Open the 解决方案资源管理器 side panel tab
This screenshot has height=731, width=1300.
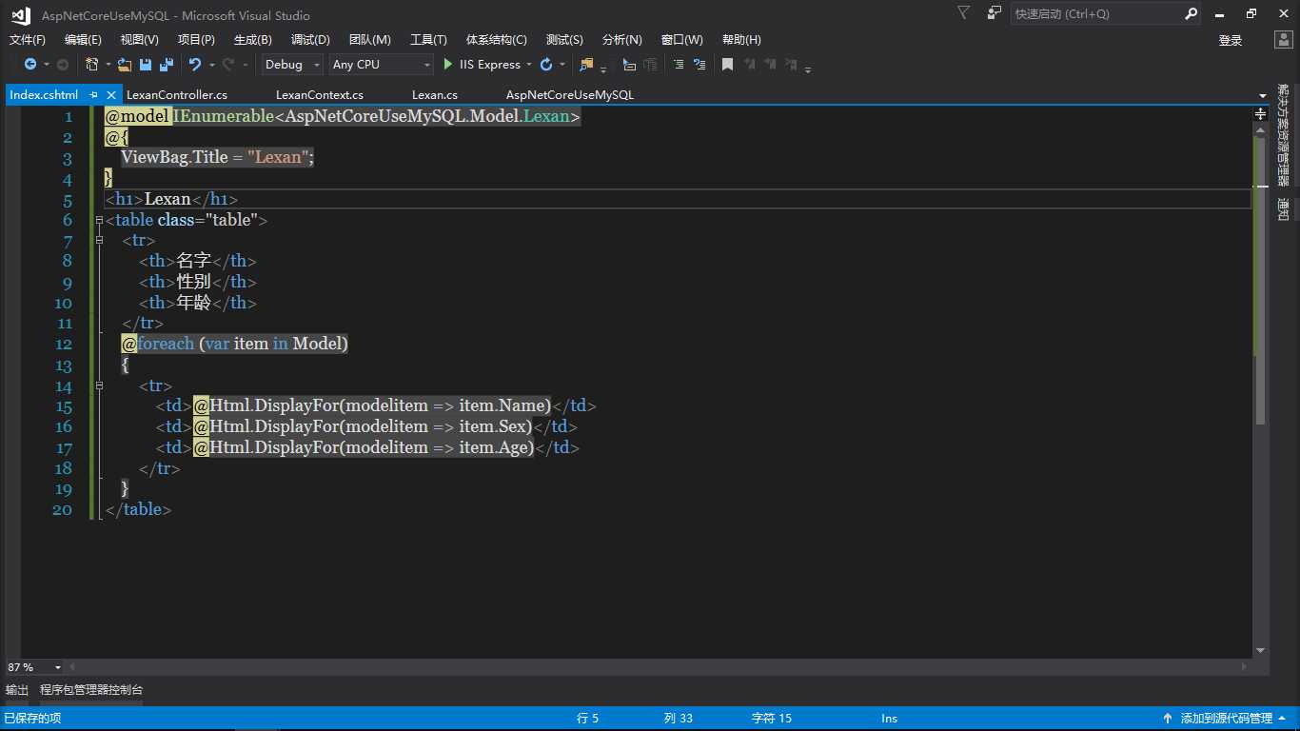click(x=1284, y=134)
